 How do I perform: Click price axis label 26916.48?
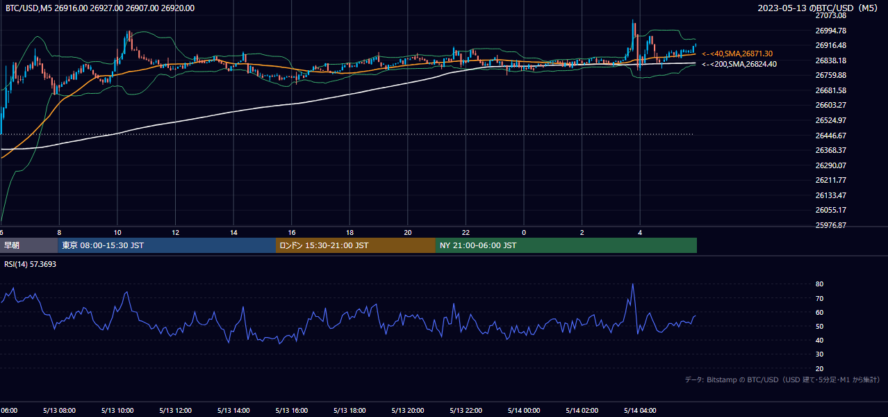[x=830, y=45]
